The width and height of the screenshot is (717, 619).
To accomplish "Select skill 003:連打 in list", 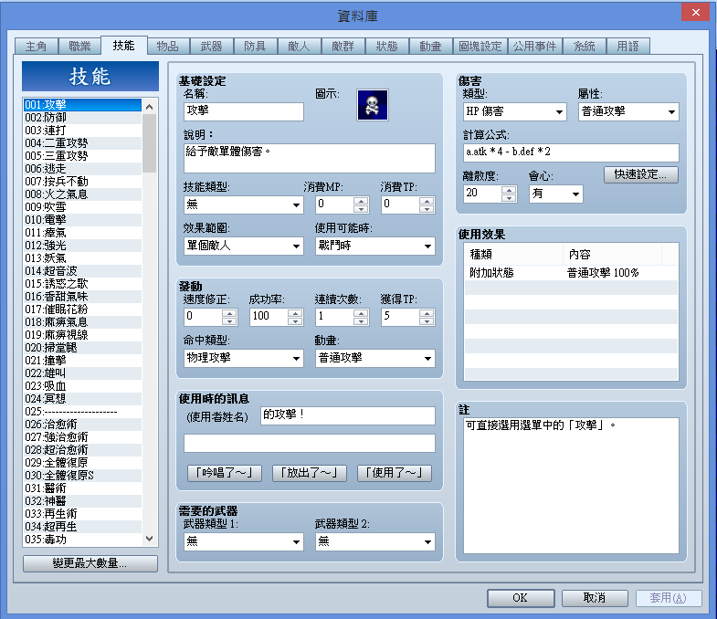I will (x=82, y=131).
